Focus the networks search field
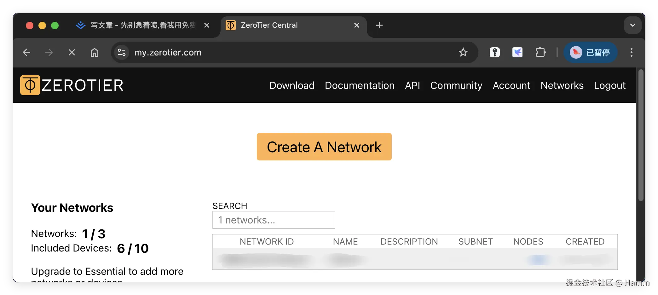Image resolution: width=658 pixels, height=295 pixels. (274, 220)
